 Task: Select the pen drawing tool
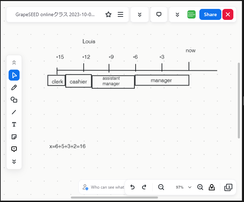pos(14,87)
